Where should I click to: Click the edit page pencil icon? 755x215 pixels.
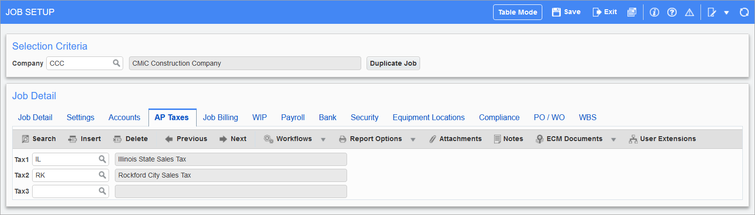(712, 12)
